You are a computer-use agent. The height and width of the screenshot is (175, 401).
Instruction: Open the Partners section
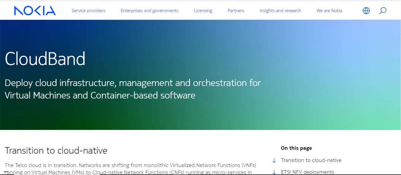236,10
